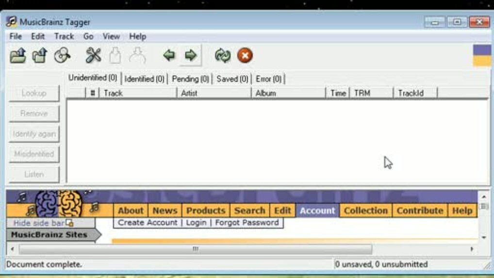
Task: Click the red stop icon
Action: pyautogui.click(x=245, y=56)
